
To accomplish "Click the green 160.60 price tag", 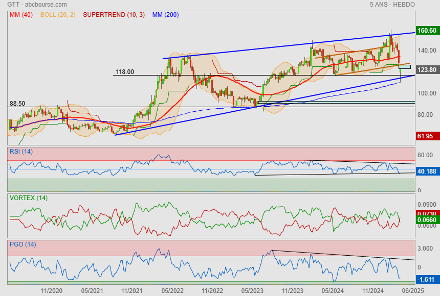I will (x=427, y=30).
